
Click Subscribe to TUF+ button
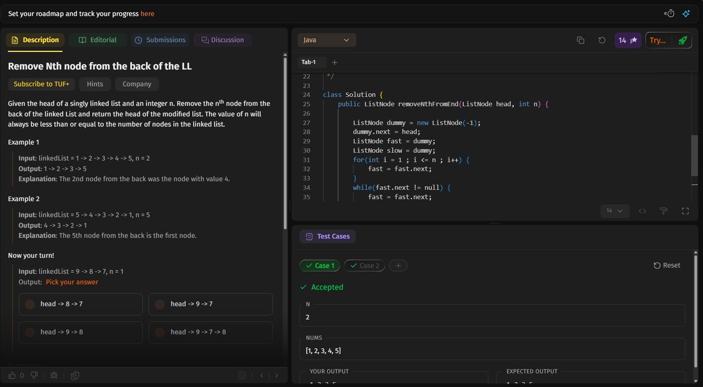coord(41,84)
